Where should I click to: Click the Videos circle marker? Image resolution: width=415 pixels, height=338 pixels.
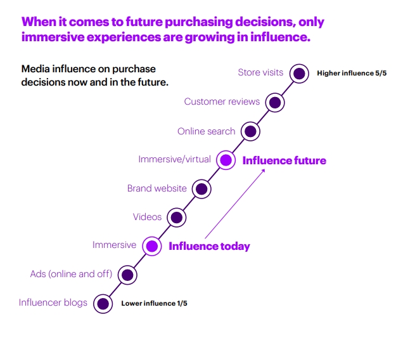tap(177, 218)
